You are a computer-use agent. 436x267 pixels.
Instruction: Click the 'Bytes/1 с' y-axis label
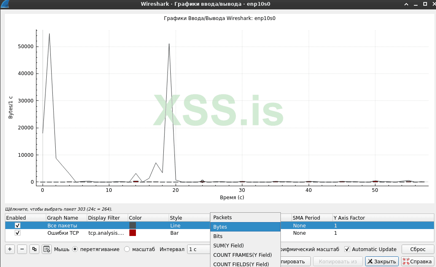click(x=11, y=108)
